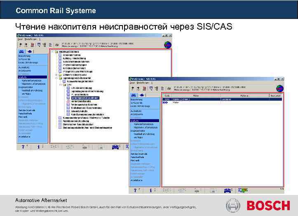298x216 pixels.
Task: Click Mechanik in the rear window sidebar
Action: (23, 117)
